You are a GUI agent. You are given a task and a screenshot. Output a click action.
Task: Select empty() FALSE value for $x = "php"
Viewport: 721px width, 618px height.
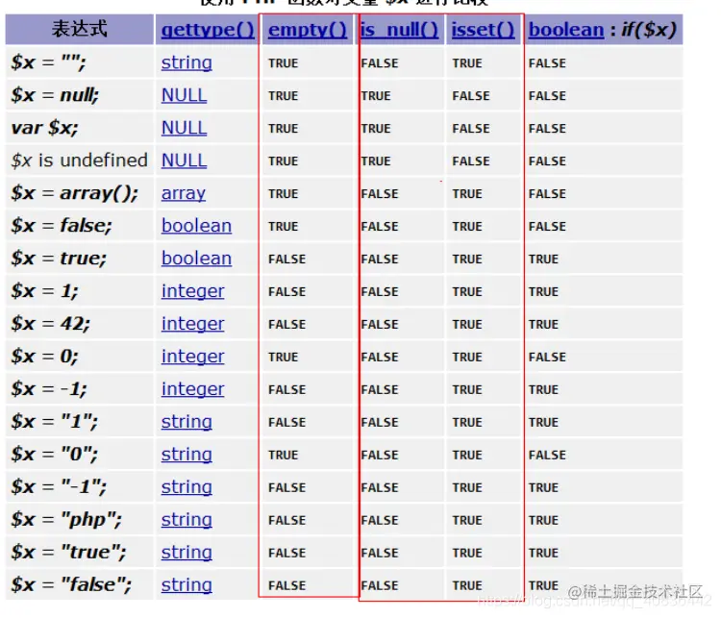point(286,520)
